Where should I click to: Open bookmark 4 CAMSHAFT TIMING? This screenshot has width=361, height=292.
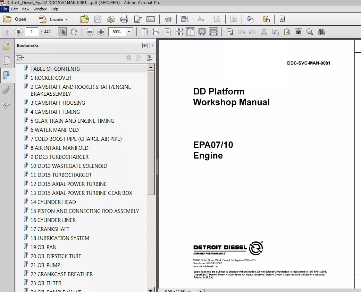pyautogui.click(x=55, y=112)
